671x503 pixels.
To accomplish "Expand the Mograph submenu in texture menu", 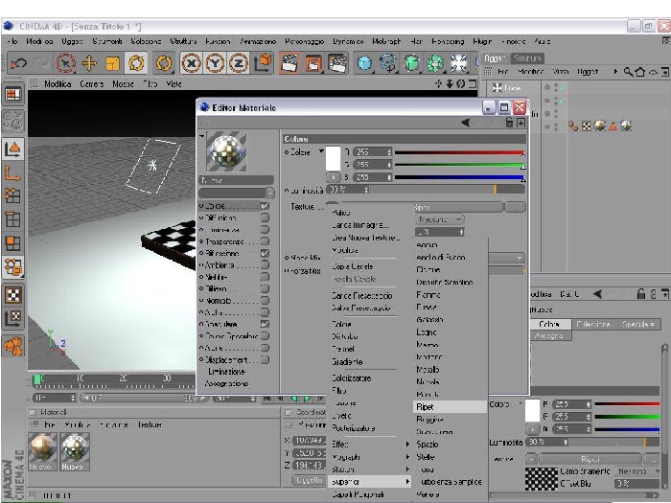I will click(x=371, y=457).
